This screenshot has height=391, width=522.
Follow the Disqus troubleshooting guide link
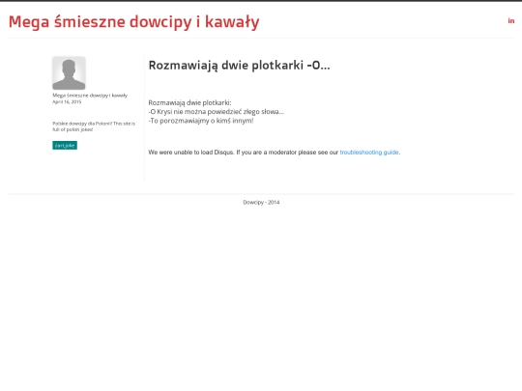(369, 153)
